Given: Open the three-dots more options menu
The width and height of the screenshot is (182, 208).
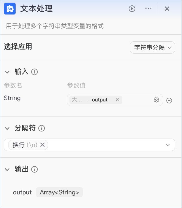Looking at the screenshot, I should pyautogui.click(x=148, y=9).
